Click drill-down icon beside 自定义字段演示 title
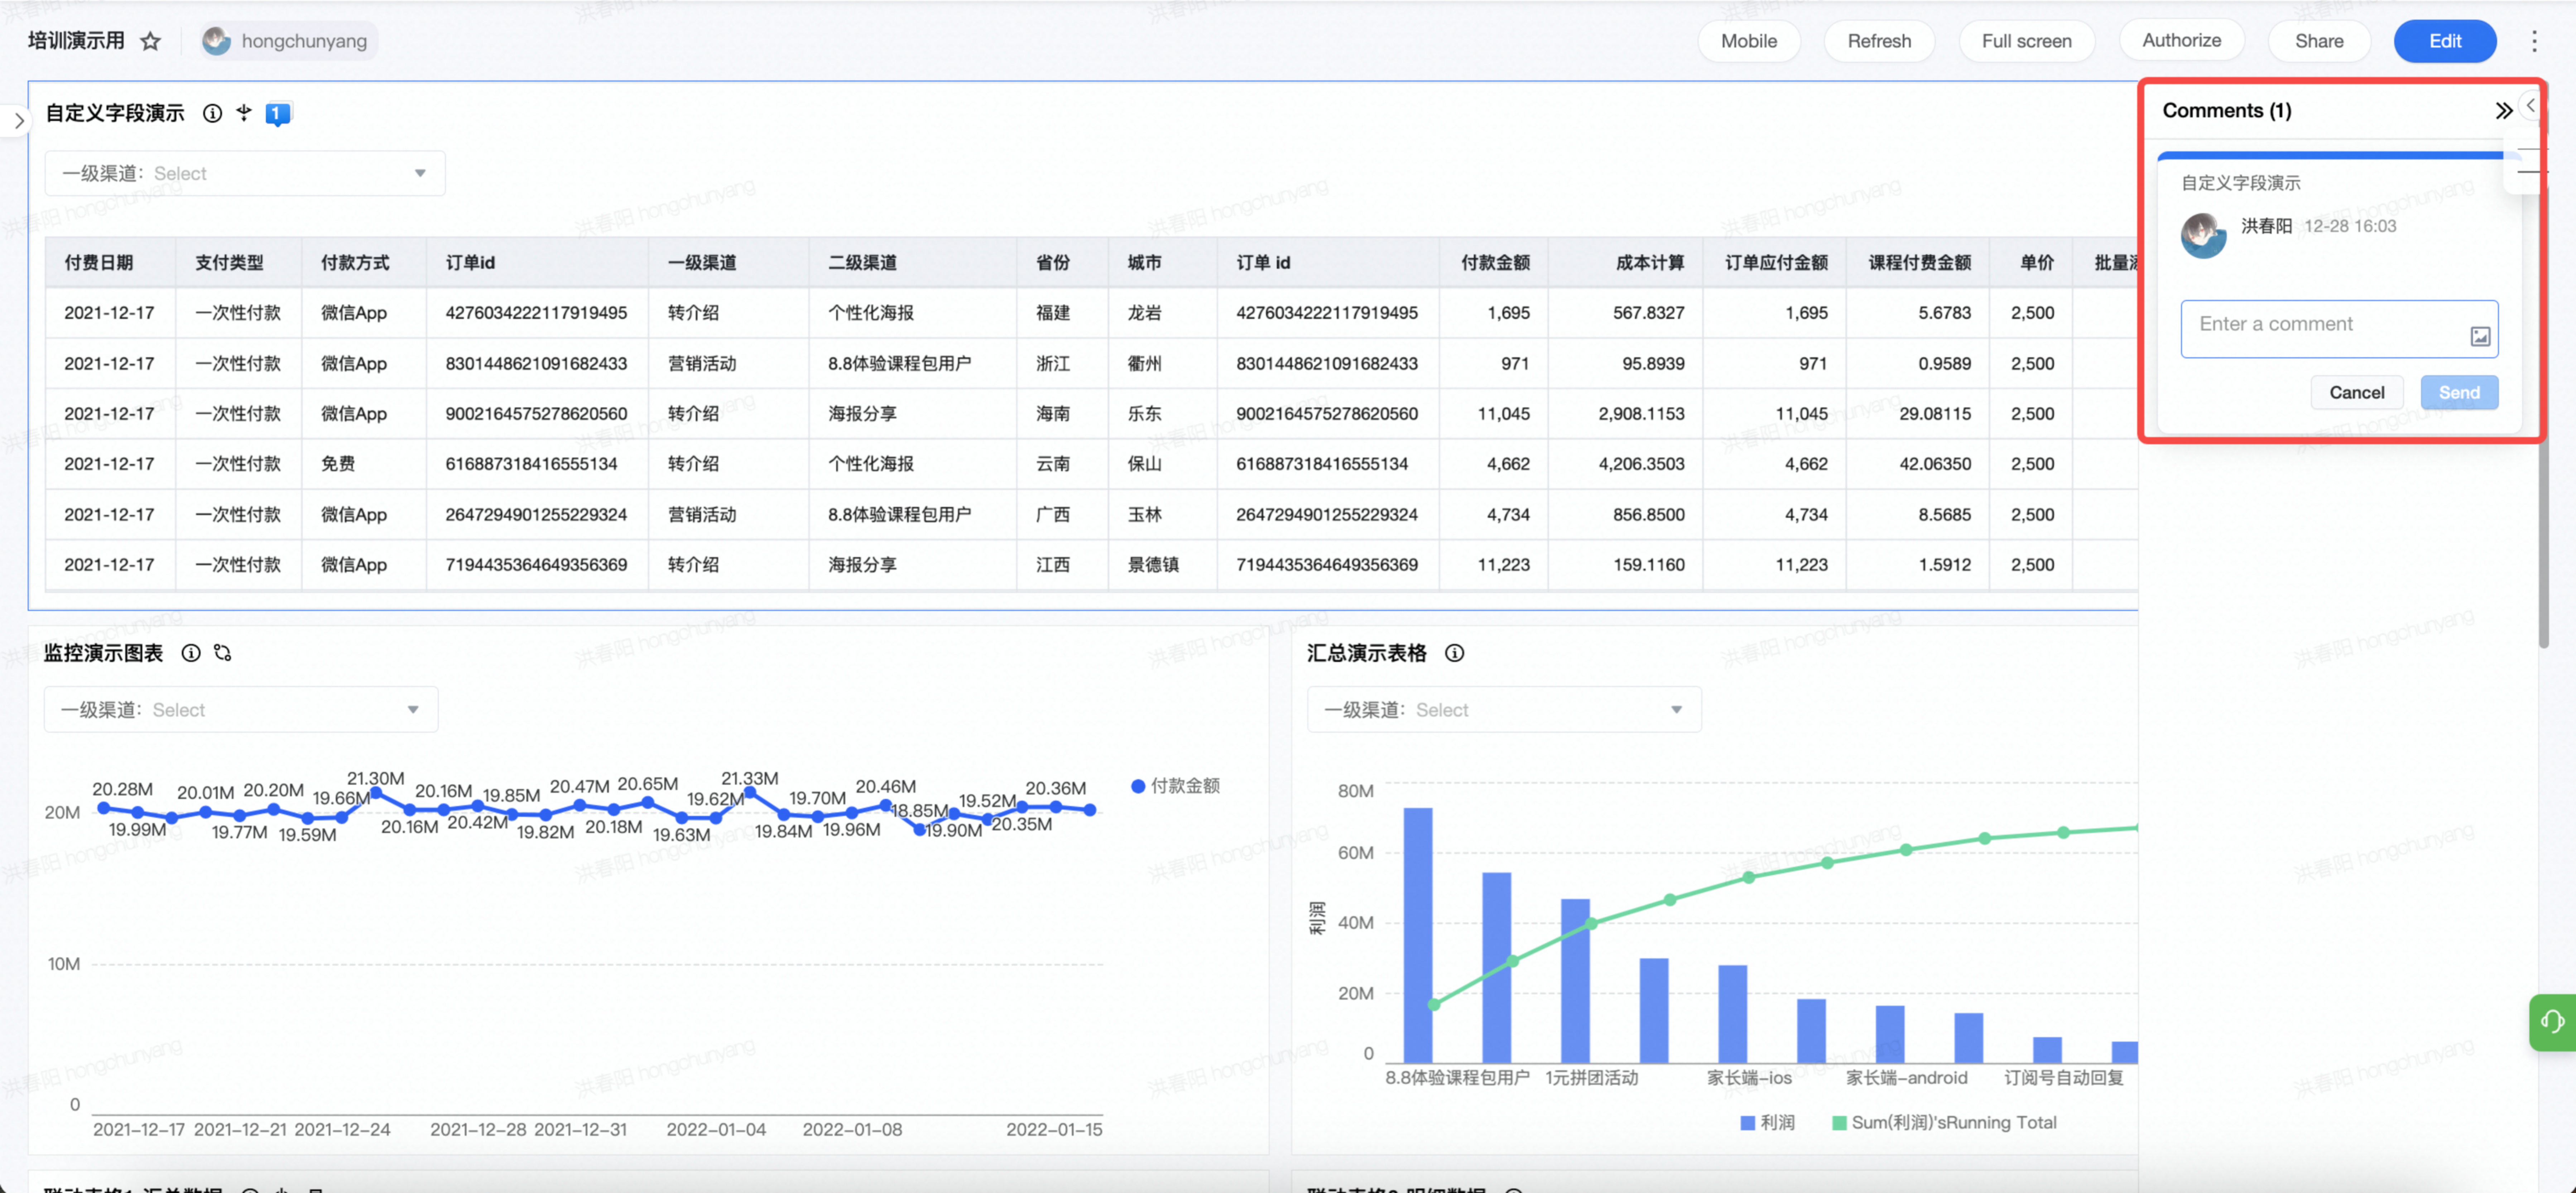 click(244, 113)
